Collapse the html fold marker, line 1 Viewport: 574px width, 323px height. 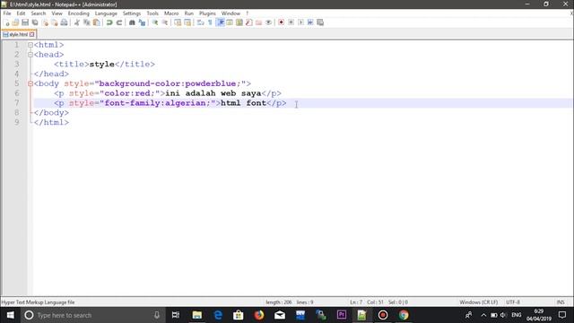30,45
